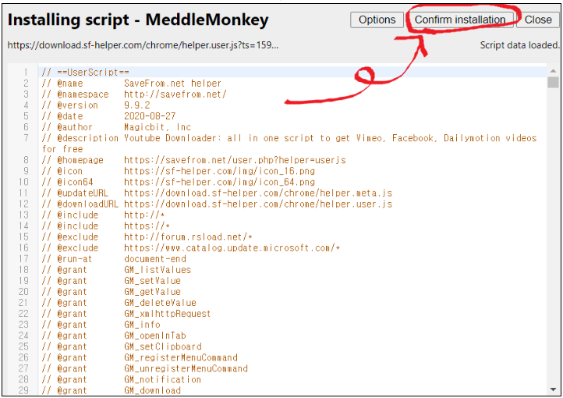563x398 pixels.
Task: Click the 'Installing script - MeddleMonkey' heading
Action: [x=138, y=20]
